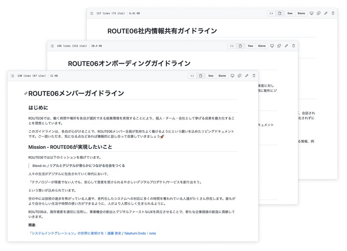Click Blame button in member guideline window
The image size is (347, 251).
click(222, 76)
